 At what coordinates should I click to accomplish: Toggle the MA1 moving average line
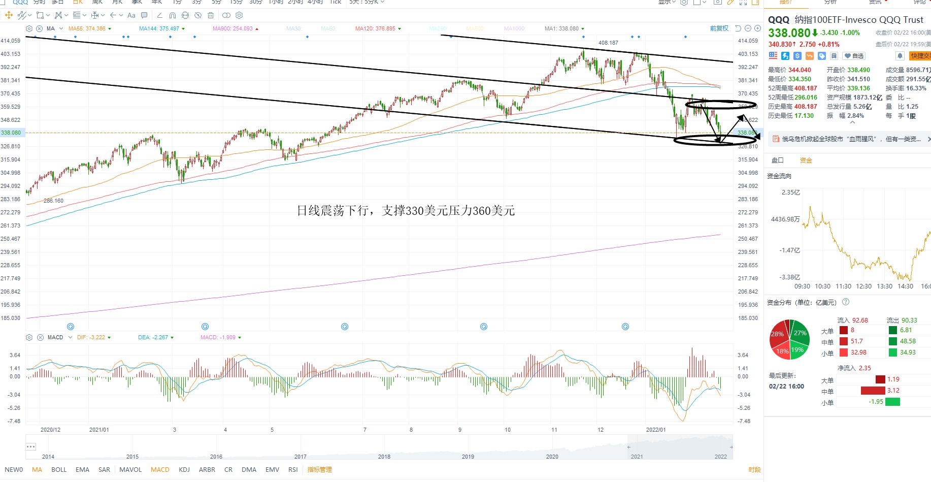pyautogui.click(x=564, y=28)
